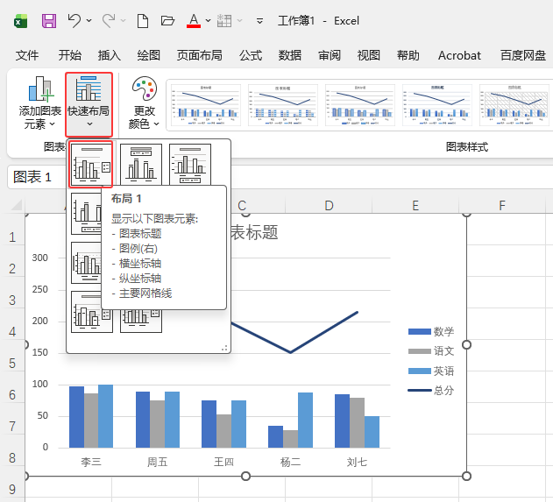Open the undo history dropdown arrow

pos(89,21)
